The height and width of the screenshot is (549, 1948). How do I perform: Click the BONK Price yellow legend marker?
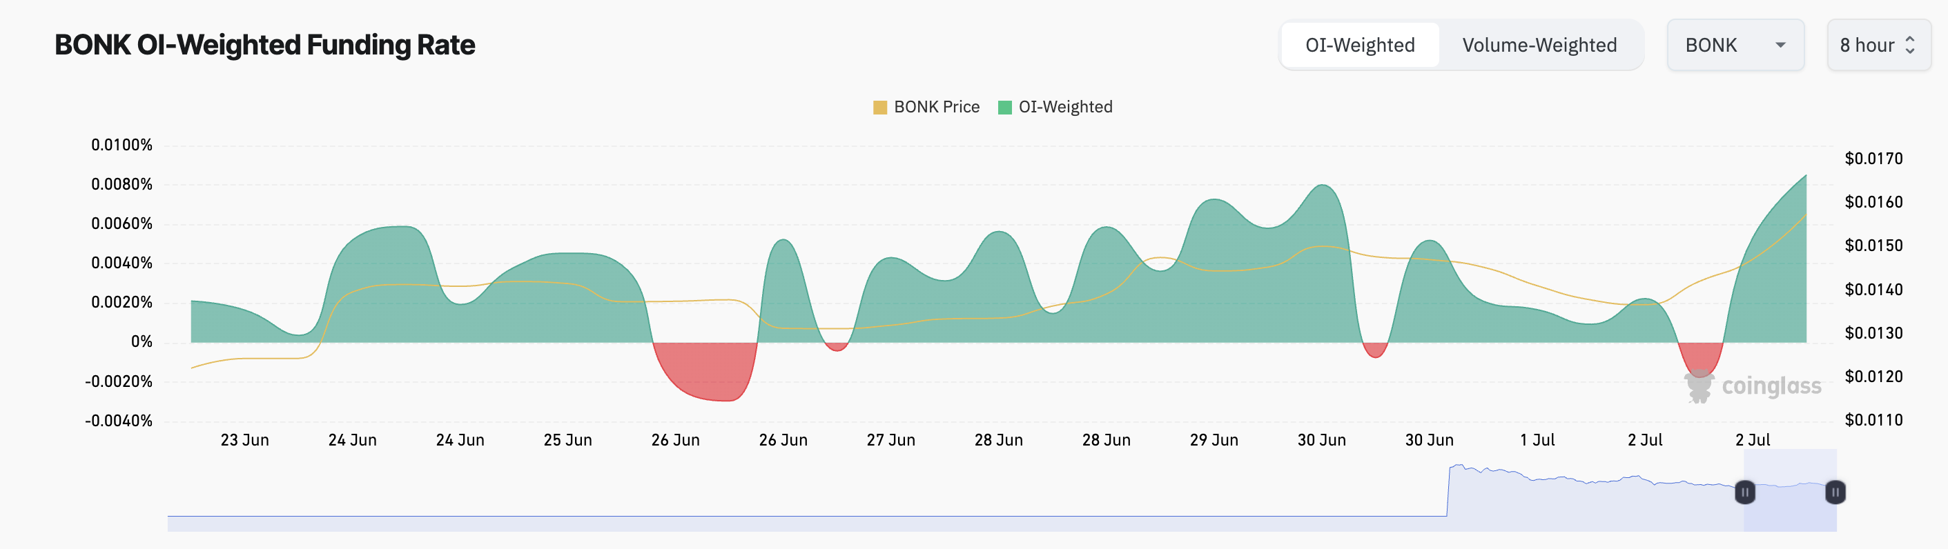tap(879, 106)
